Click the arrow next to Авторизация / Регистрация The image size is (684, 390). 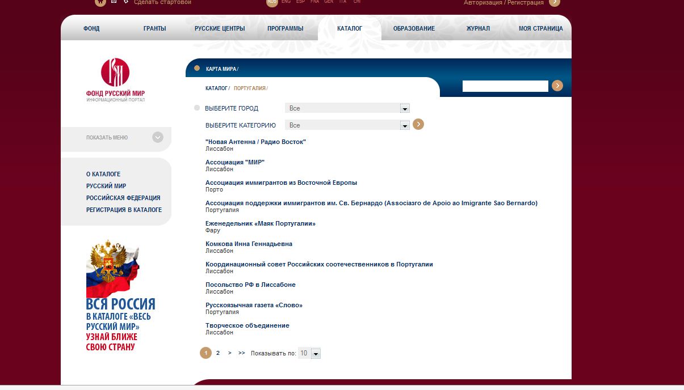click(x=555, y=3)
